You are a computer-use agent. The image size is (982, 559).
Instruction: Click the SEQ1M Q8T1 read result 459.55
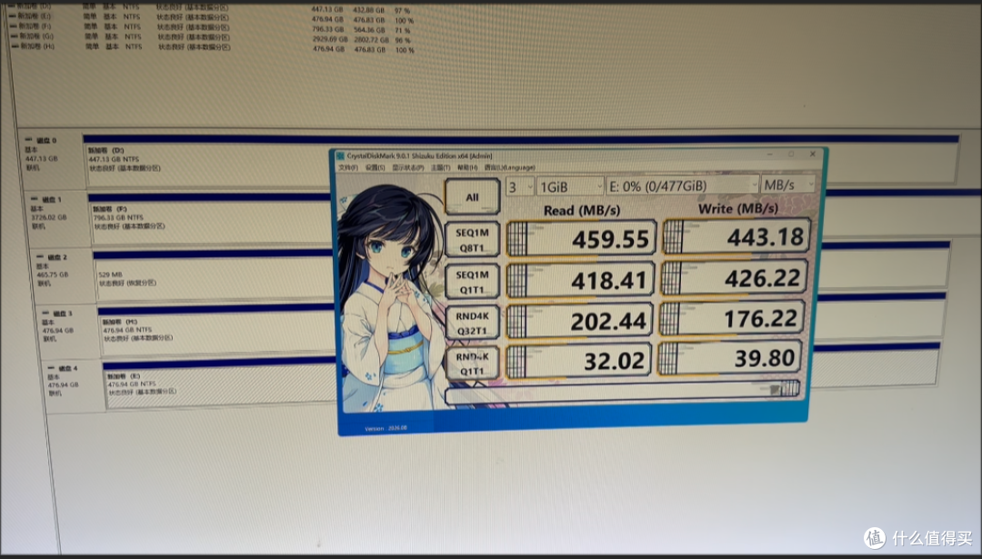(581, 238)
